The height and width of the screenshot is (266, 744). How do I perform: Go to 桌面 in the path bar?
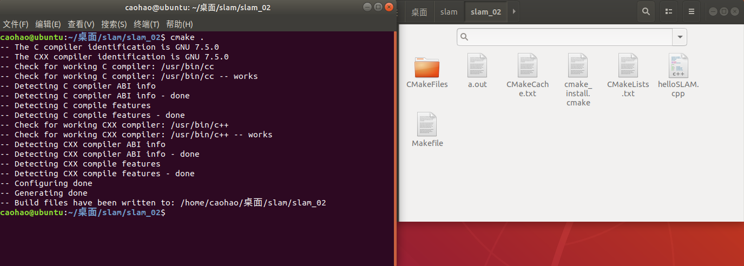[x=419, y=11]
